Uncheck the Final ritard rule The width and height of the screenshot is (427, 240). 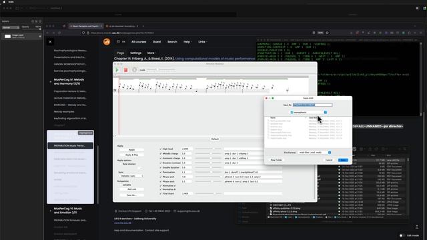coord(160,193)
